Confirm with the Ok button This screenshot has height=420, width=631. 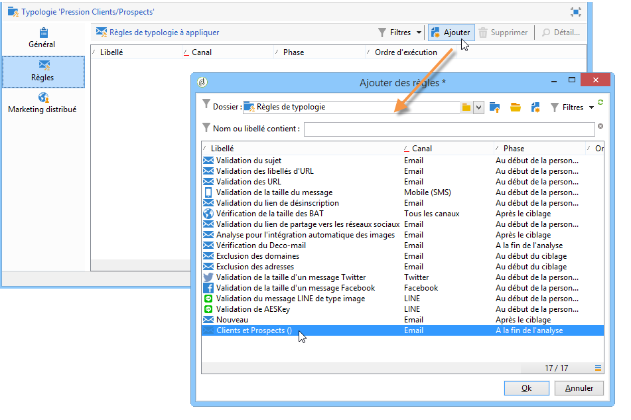point(526,388)
